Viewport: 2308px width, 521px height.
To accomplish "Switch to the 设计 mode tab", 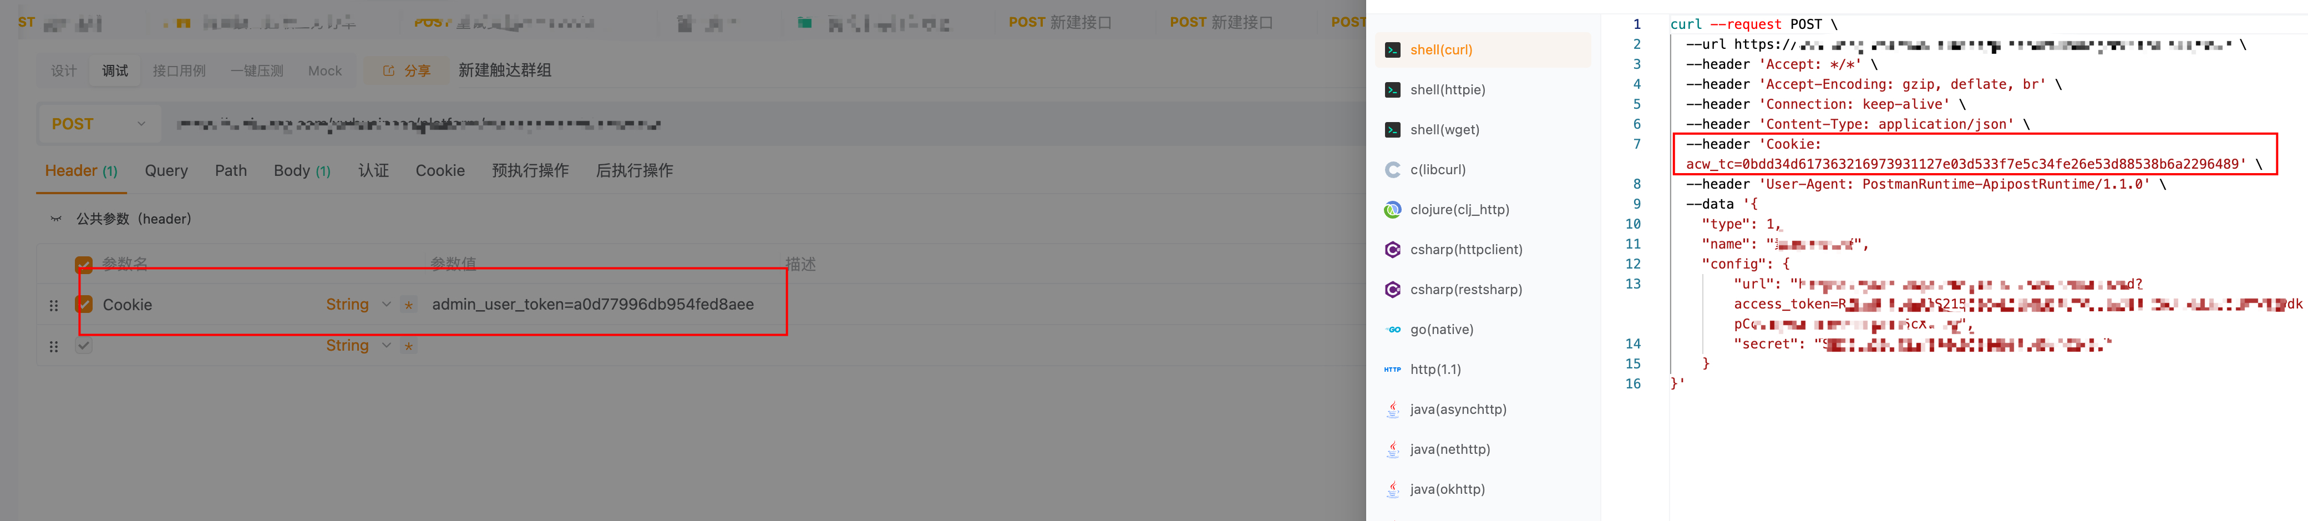I will (64, 71).
